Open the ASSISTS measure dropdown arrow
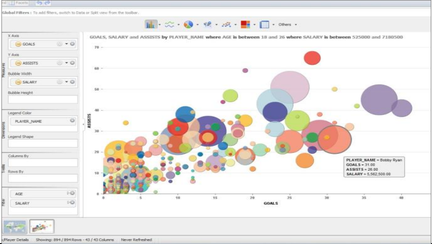The height and width of the screenshot is (244, 432). tap(66, 63)
